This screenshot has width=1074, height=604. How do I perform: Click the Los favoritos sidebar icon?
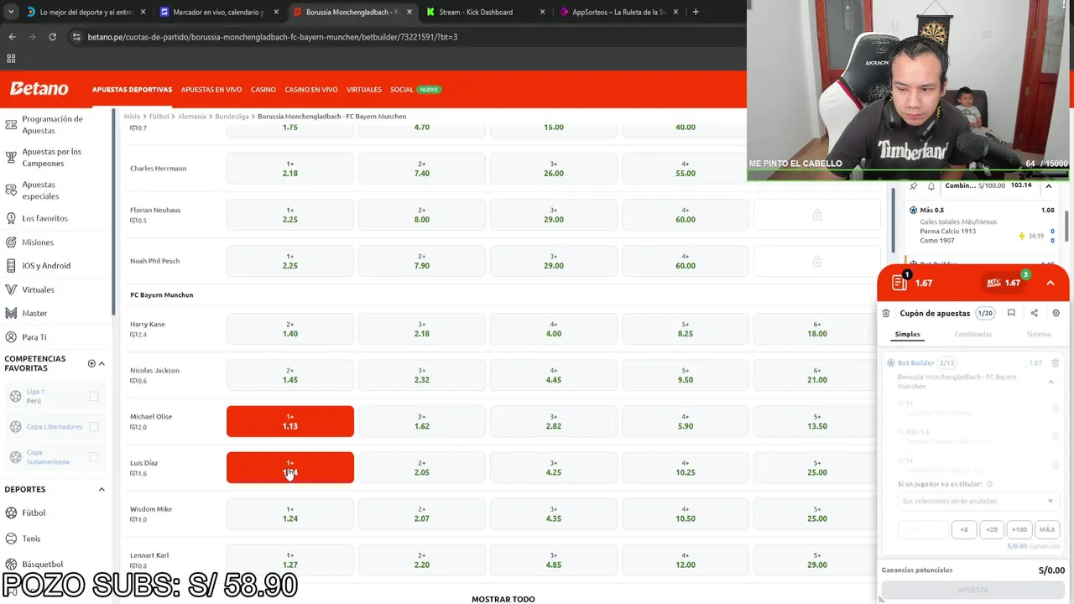point(11,218)
